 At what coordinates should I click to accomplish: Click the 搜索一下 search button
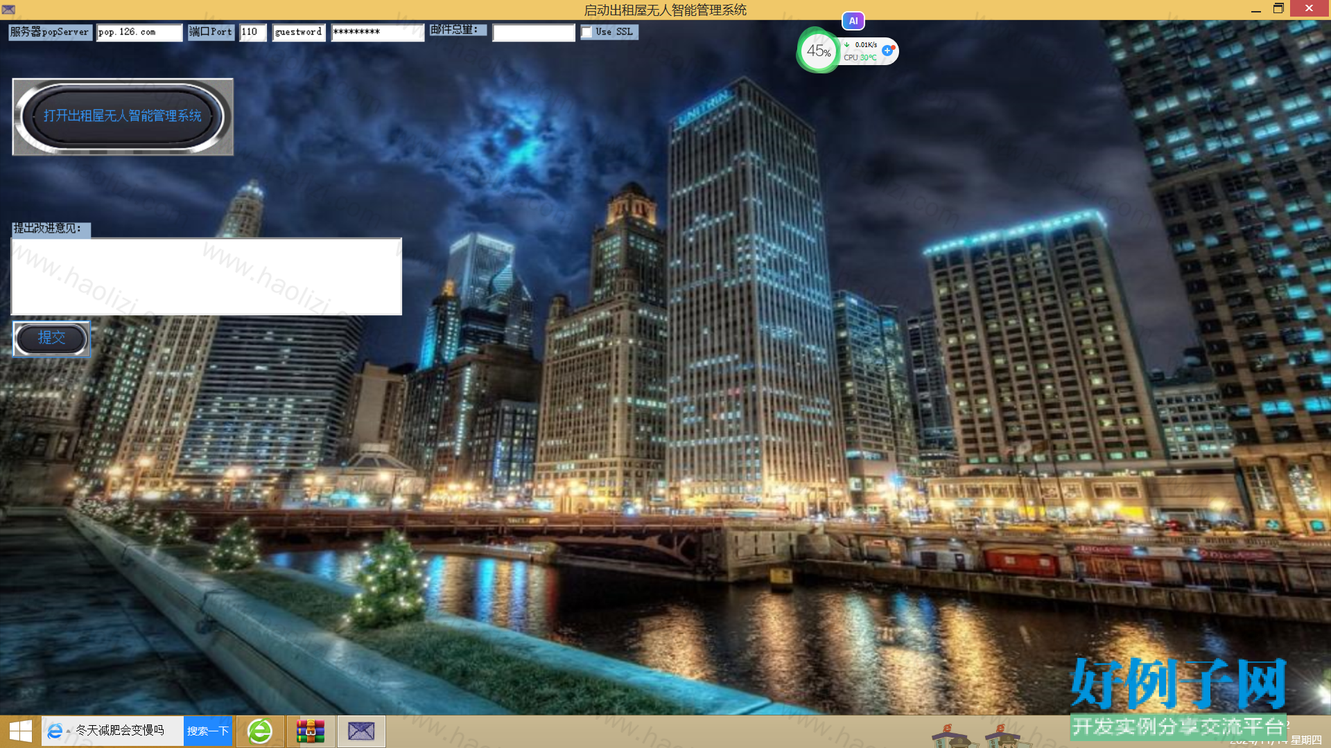point(208,731)
